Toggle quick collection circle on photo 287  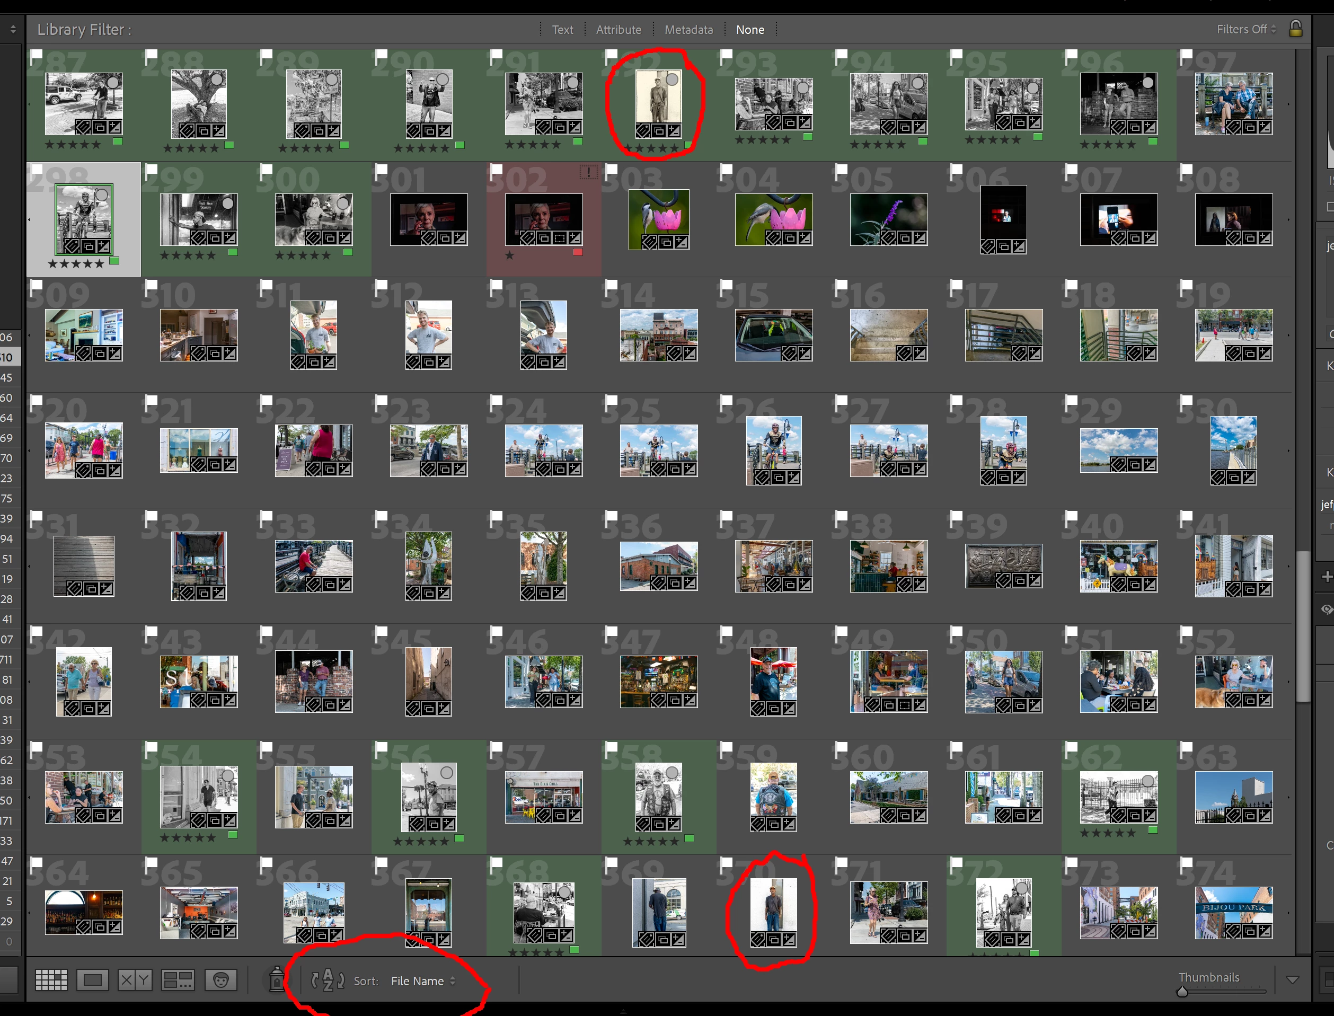point(113,82)
